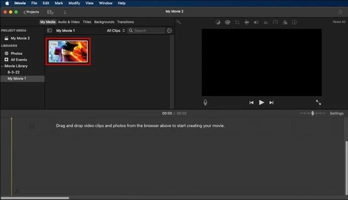Open the View menu
The image size is (348, 200).
pos(89,3)
